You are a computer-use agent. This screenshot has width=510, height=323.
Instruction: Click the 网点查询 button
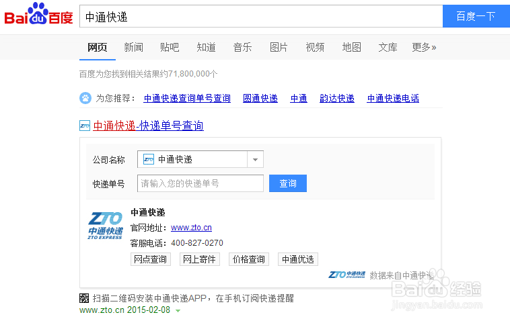point(151,259)
